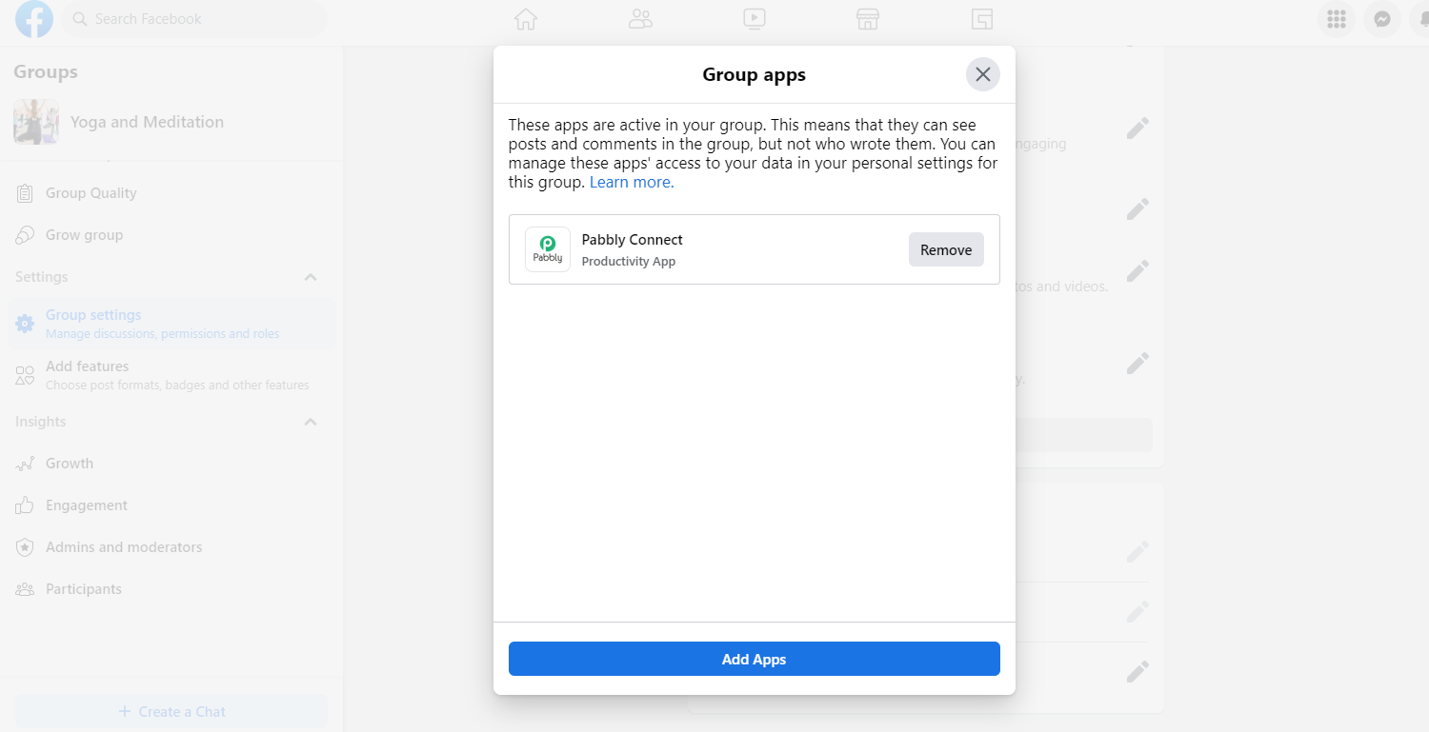
Task: Click the Add Apps button
Action: pyautogui.click(x=755, y=659)
